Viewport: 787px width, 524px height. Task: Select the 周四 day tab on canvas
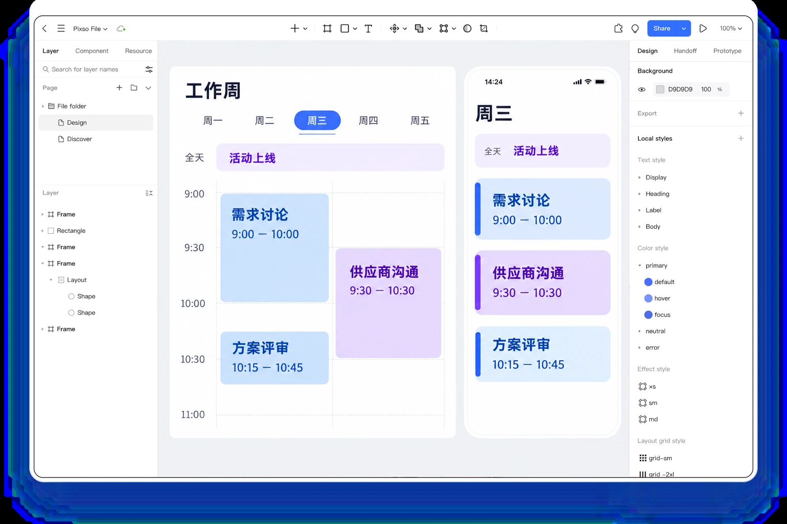click(368, 121)
